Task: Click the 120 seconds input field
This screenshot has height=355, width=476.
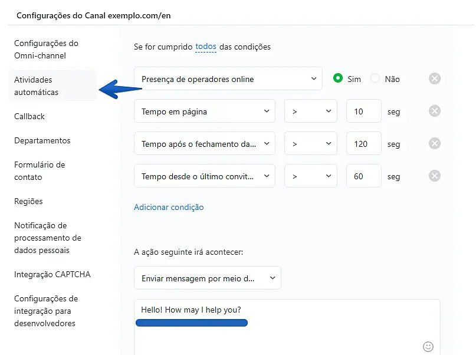Action: pos(363,144)
